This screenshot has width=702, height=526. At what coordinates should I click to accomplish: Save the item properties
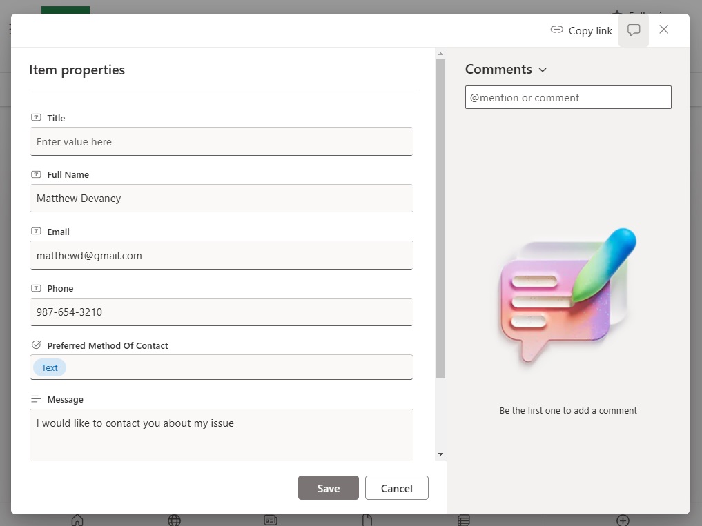(x=328, y=488)
